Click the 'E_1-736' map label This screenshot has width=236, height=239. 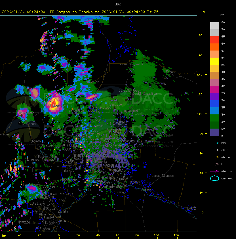(160, 84)
